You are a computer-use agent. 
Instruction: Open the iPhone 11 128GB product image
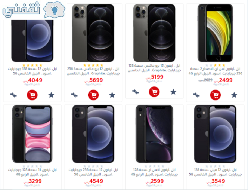click(x=32, y=134)
